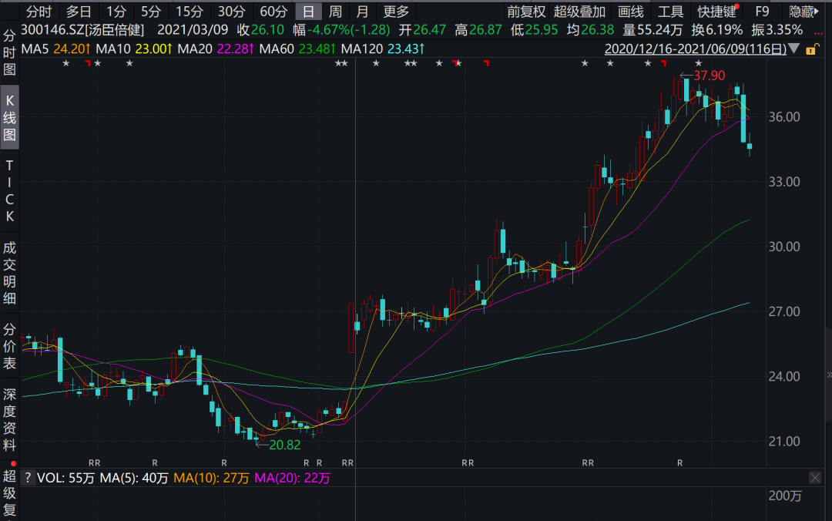832x521 pixels.
Task: Click the unlock padlock icon
Action: (x=810, y=49)
